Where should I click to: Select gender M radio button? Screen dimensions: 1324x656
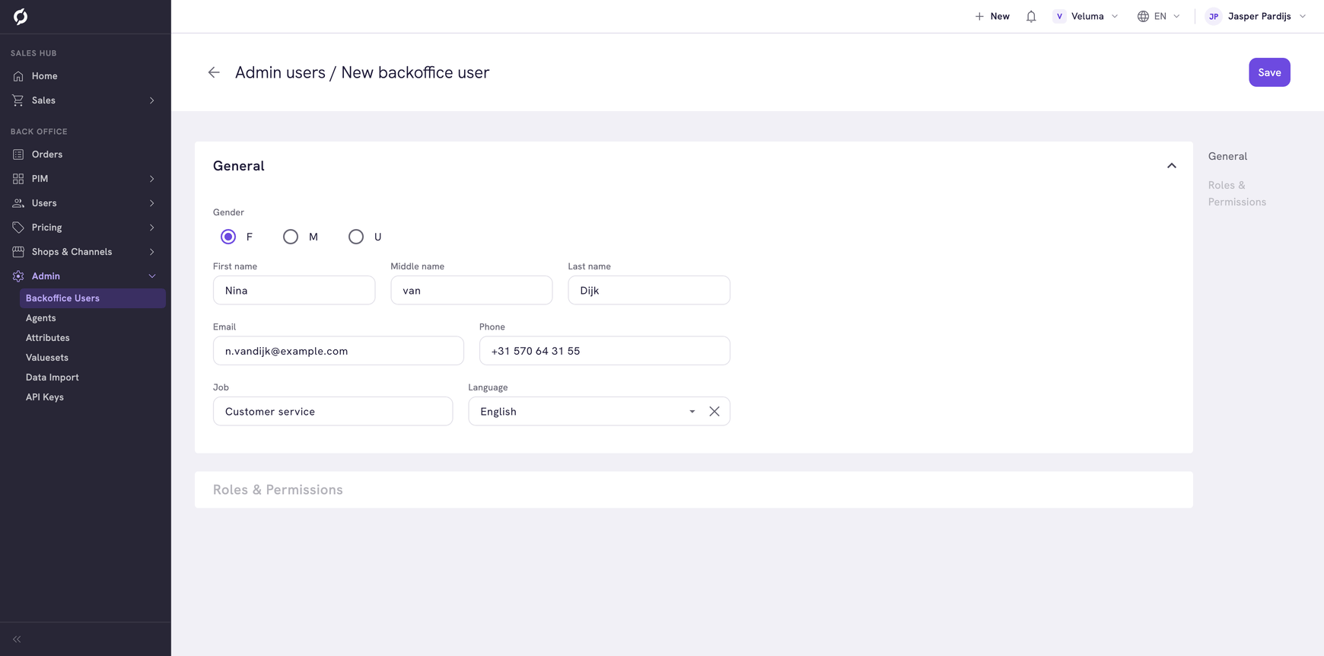click(x=291, y=237)
